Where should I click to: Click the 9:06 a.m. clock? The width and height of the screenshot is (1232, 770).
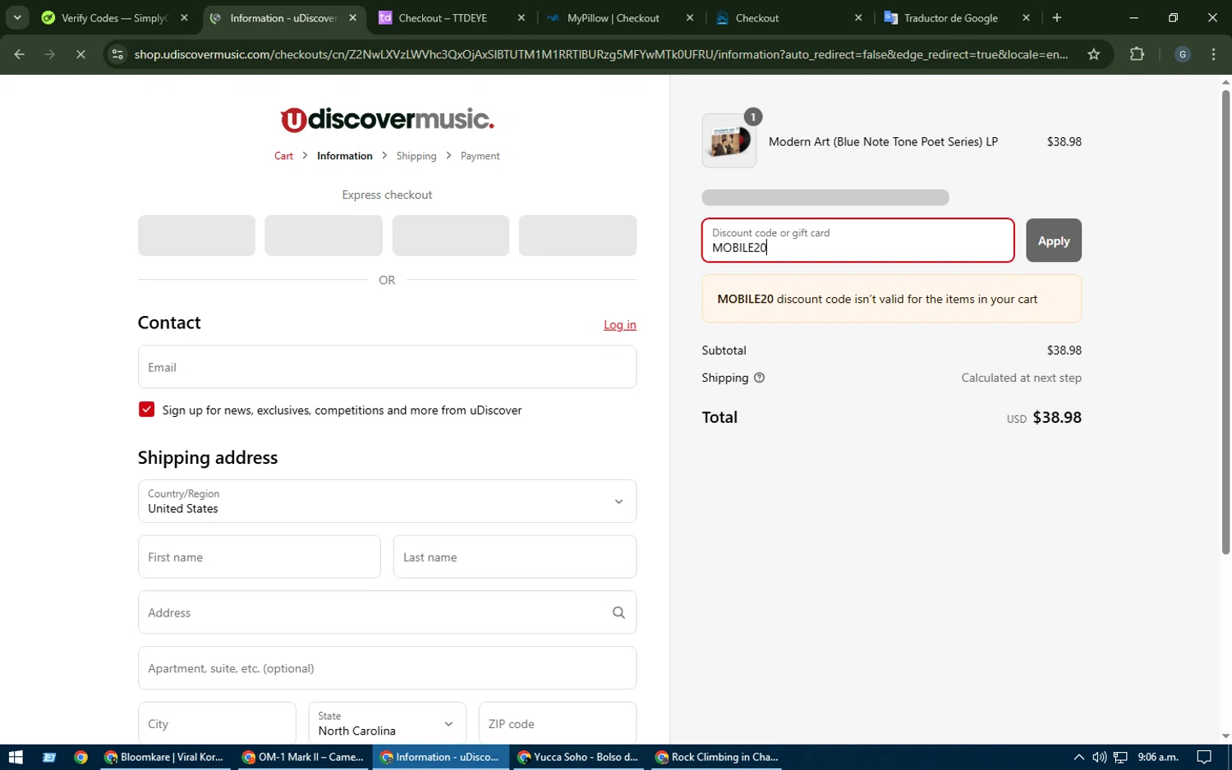tap(1158, 757)
